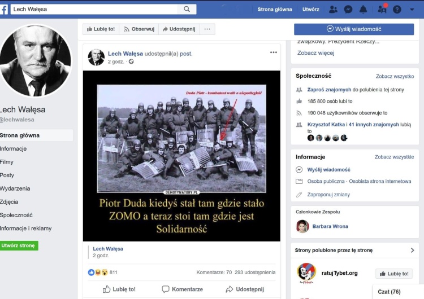The height and width of the screenshot is (299, 424).
Task: Click the Facebook logo icon
Action: click(x=4, y=9)
